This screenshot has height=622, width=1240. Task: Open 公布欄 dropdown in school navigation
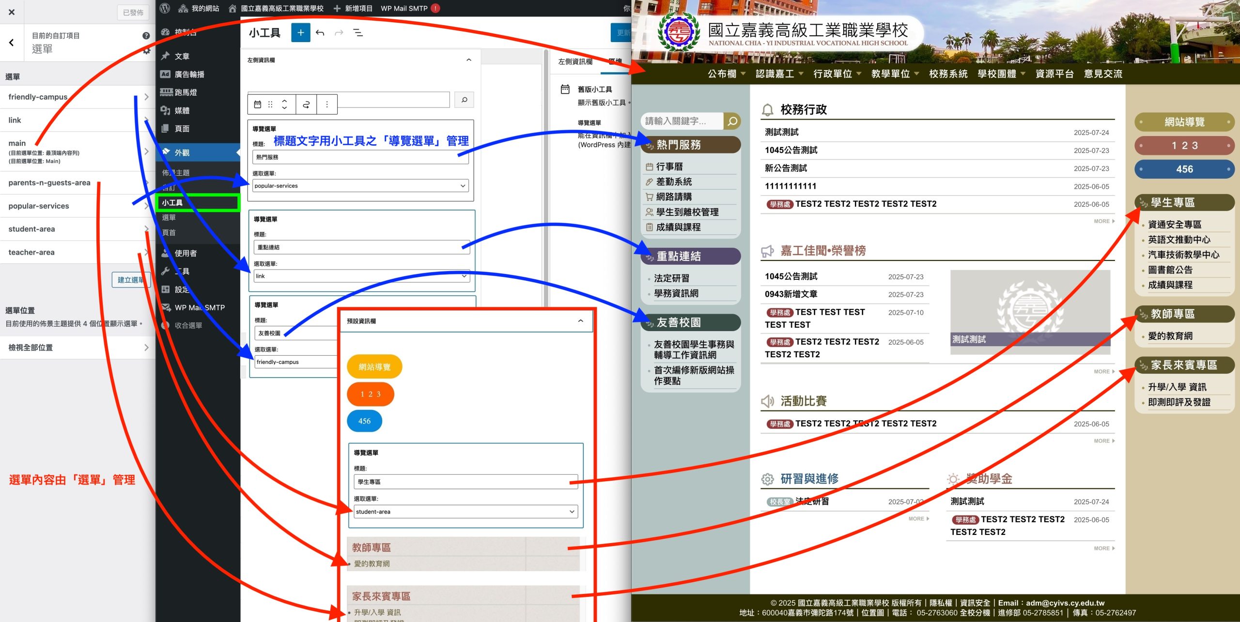(726, 74)
